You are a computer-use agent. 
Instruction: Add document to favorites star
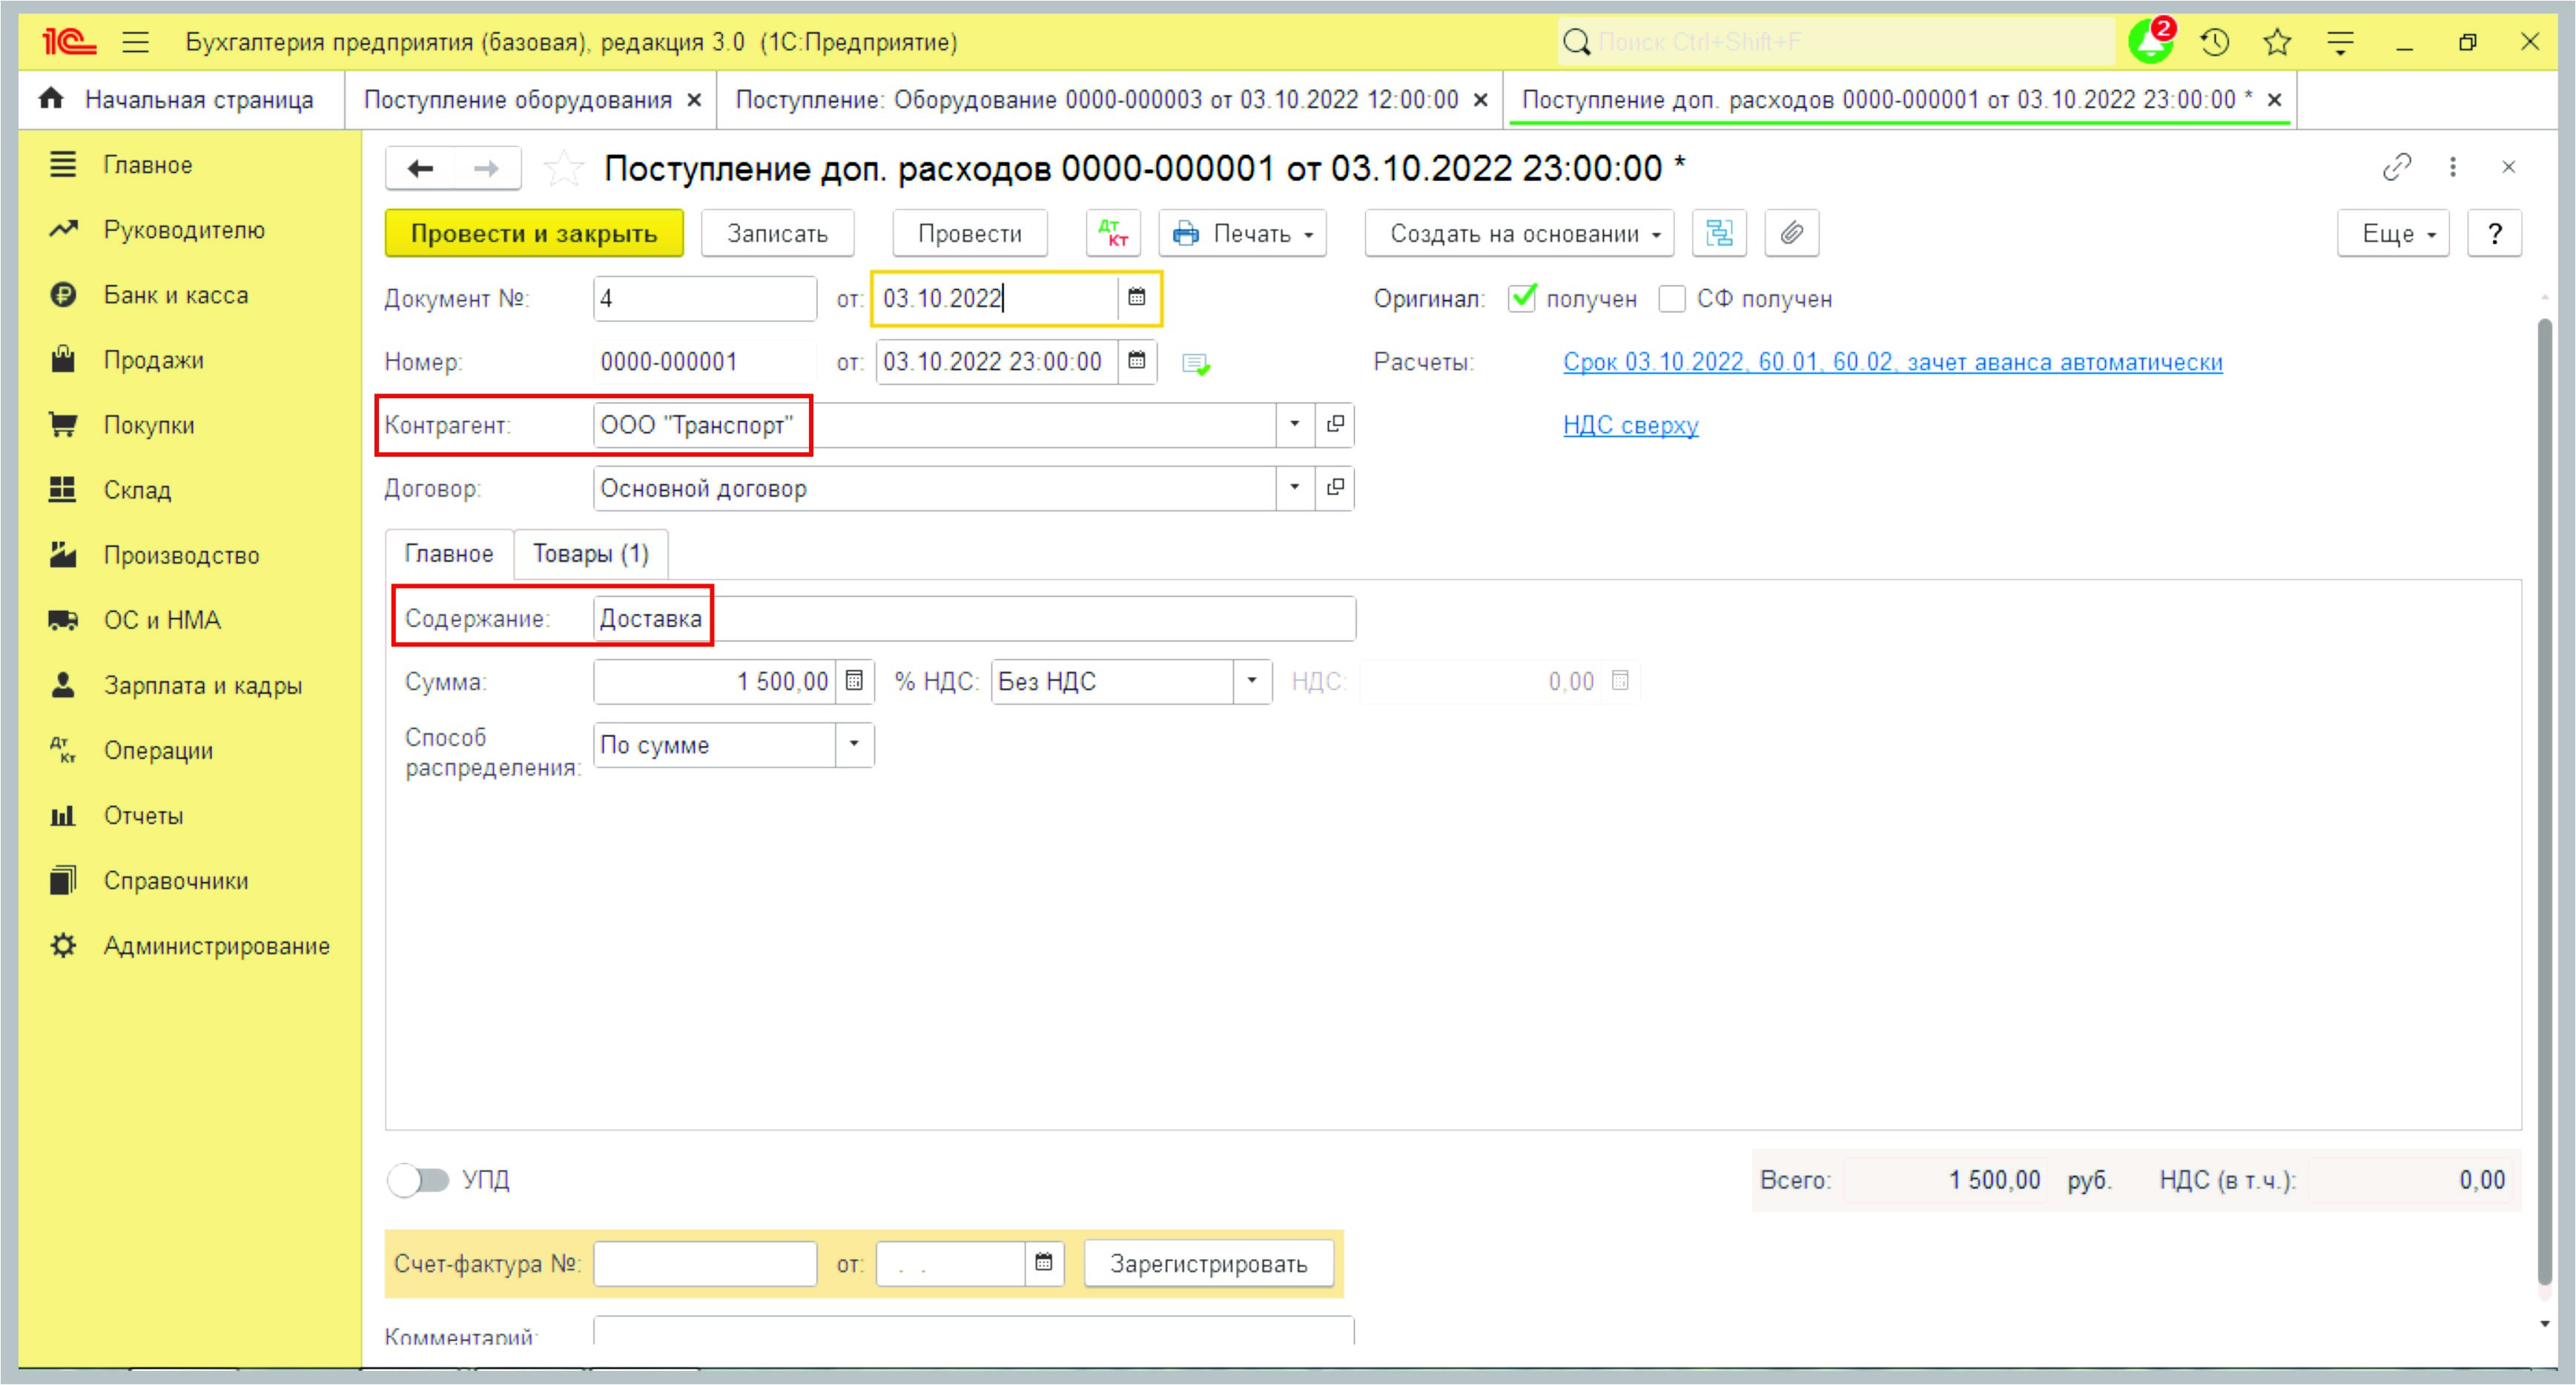[x=563, y=168]
